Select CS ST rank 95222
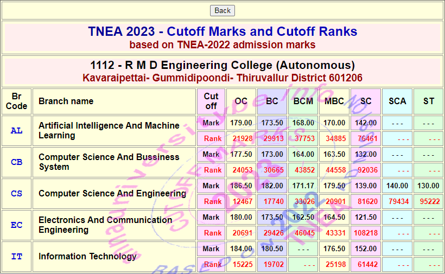The image size is (445, 274). tap(430, 201)
